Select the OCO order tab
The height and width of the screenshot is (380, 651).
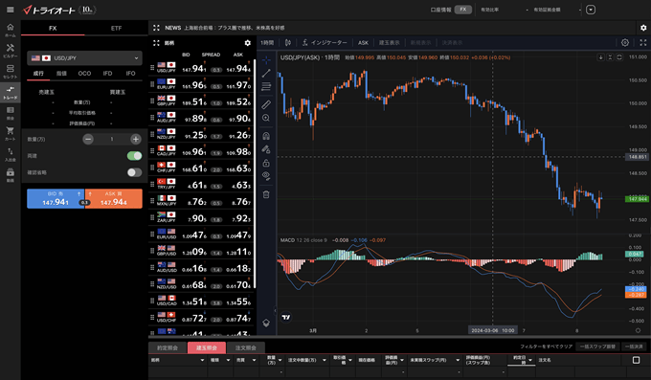pyautogui.click(x=84, y=73)
